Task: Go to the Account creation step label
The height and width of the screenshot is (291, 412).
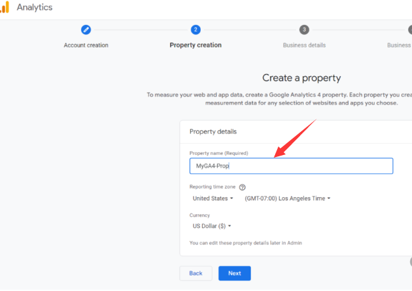Action: click(86, 45)
